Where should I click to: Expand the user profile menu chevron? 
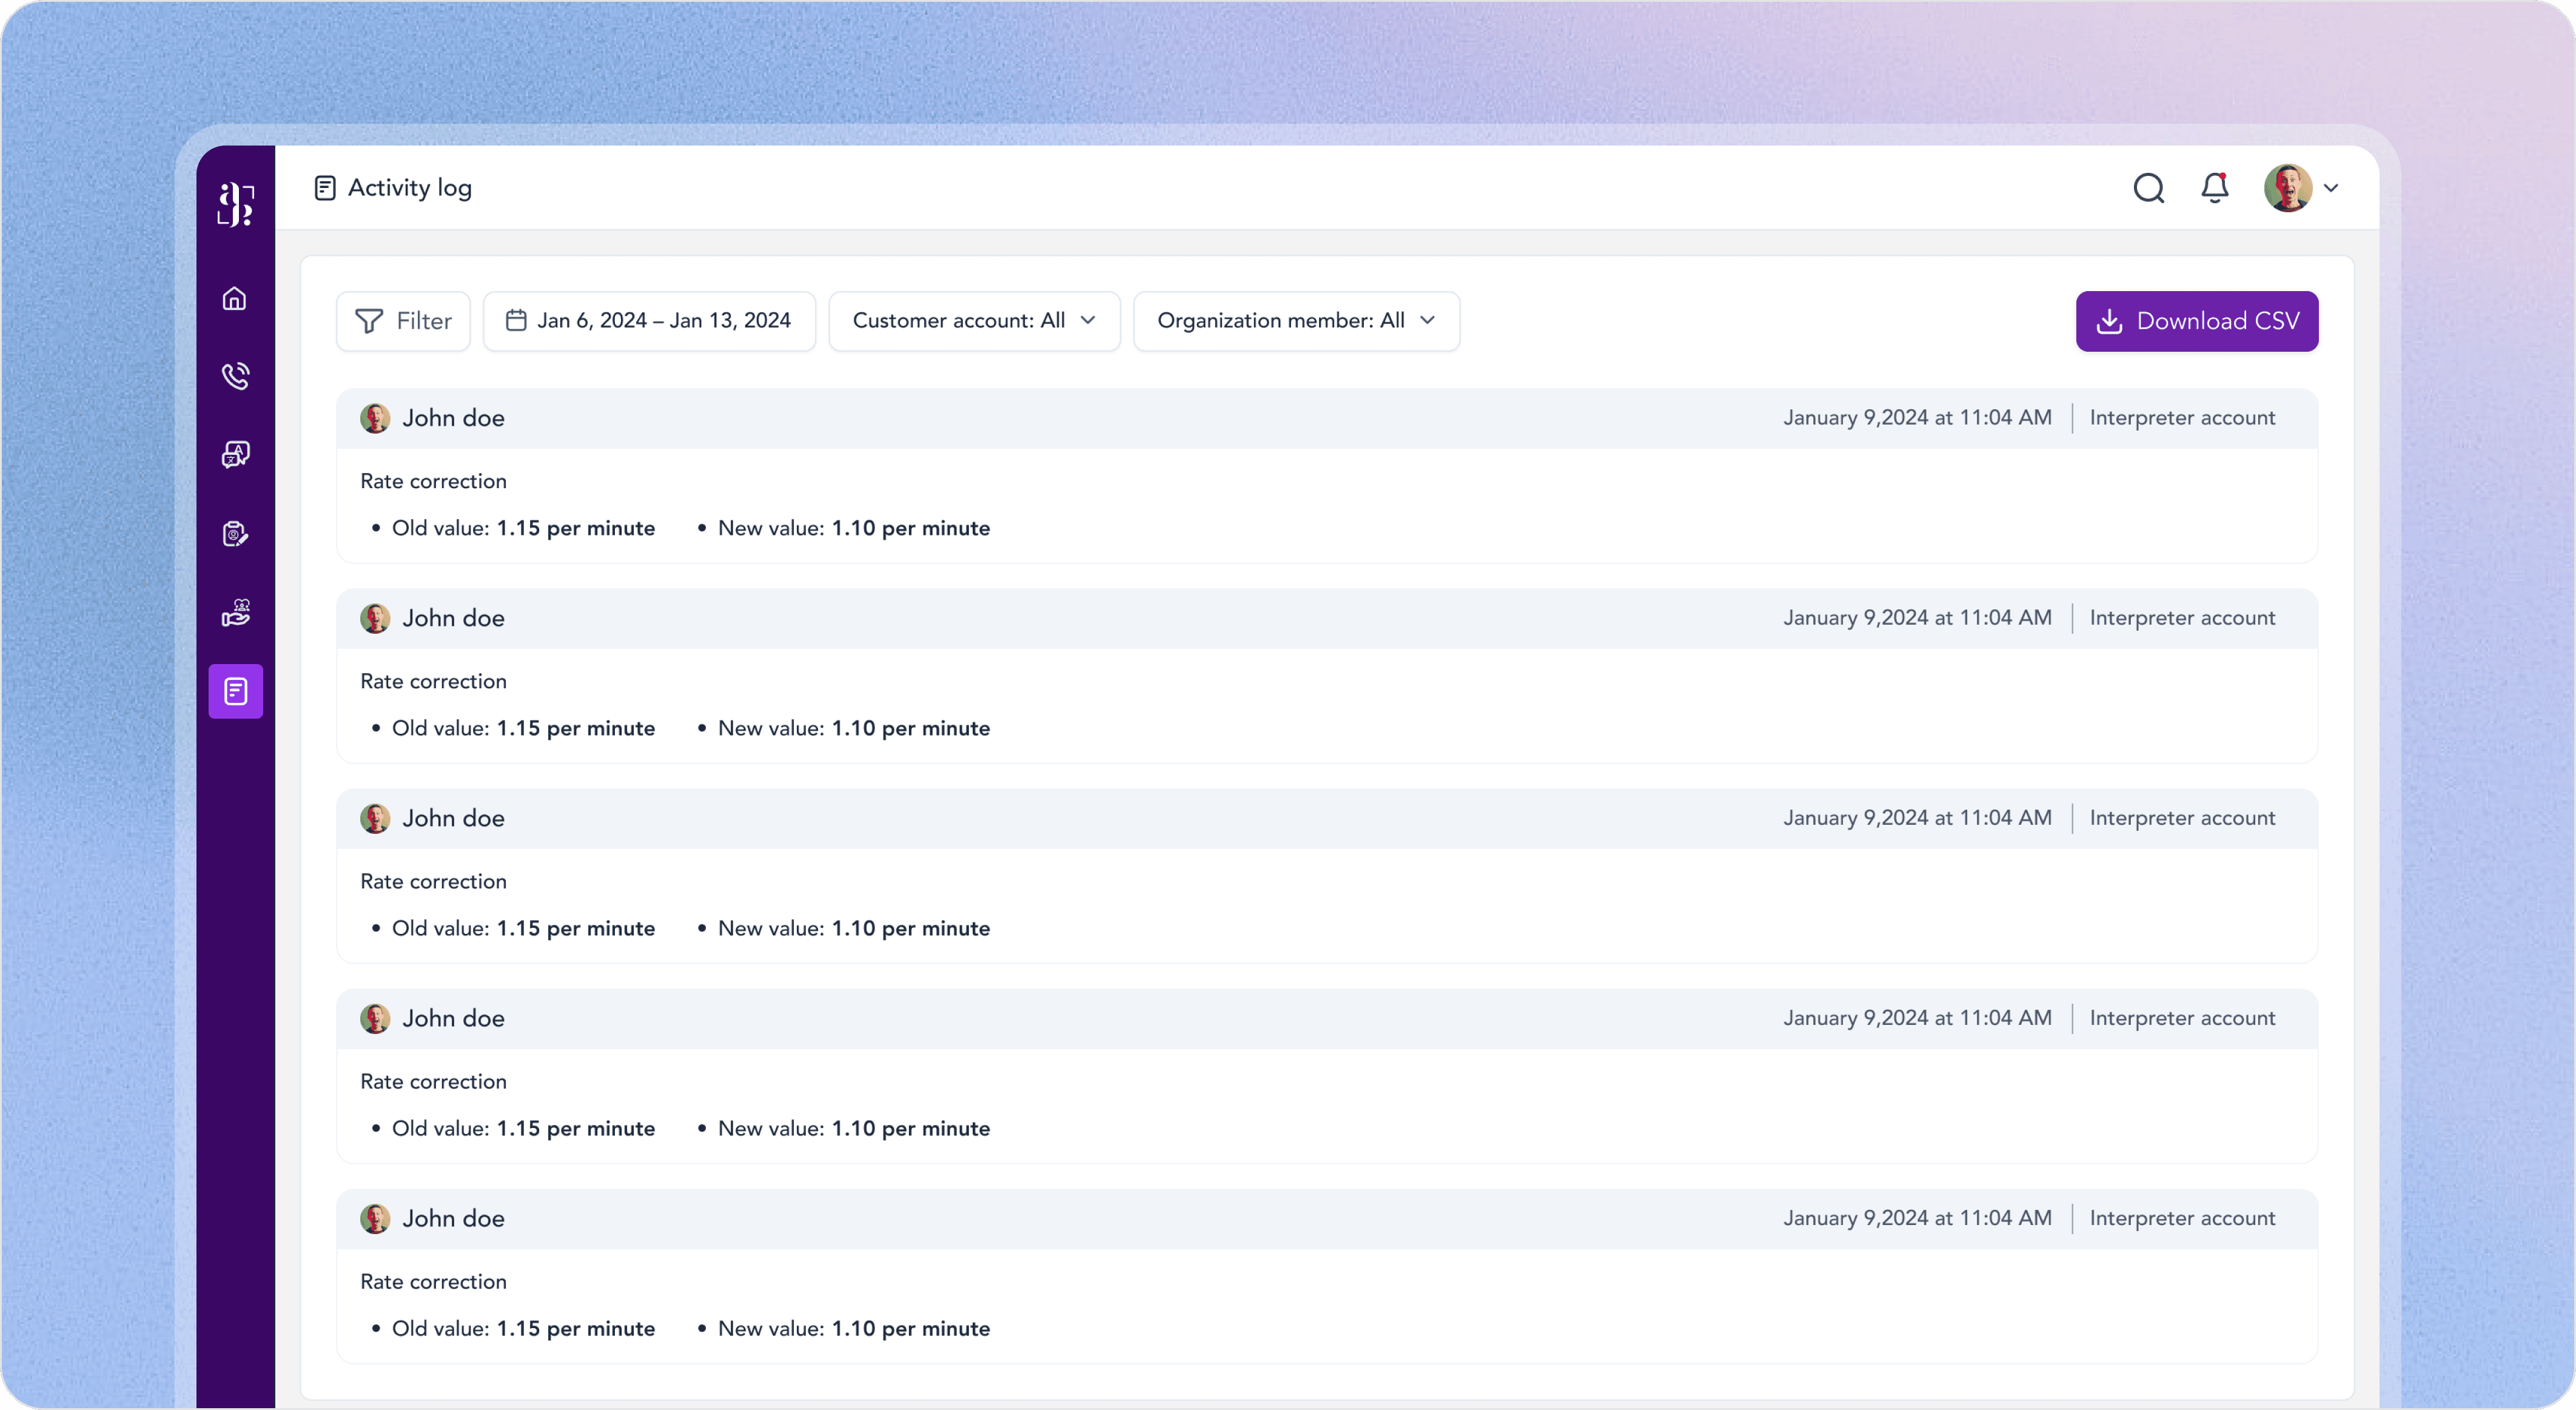[2331, 188]
